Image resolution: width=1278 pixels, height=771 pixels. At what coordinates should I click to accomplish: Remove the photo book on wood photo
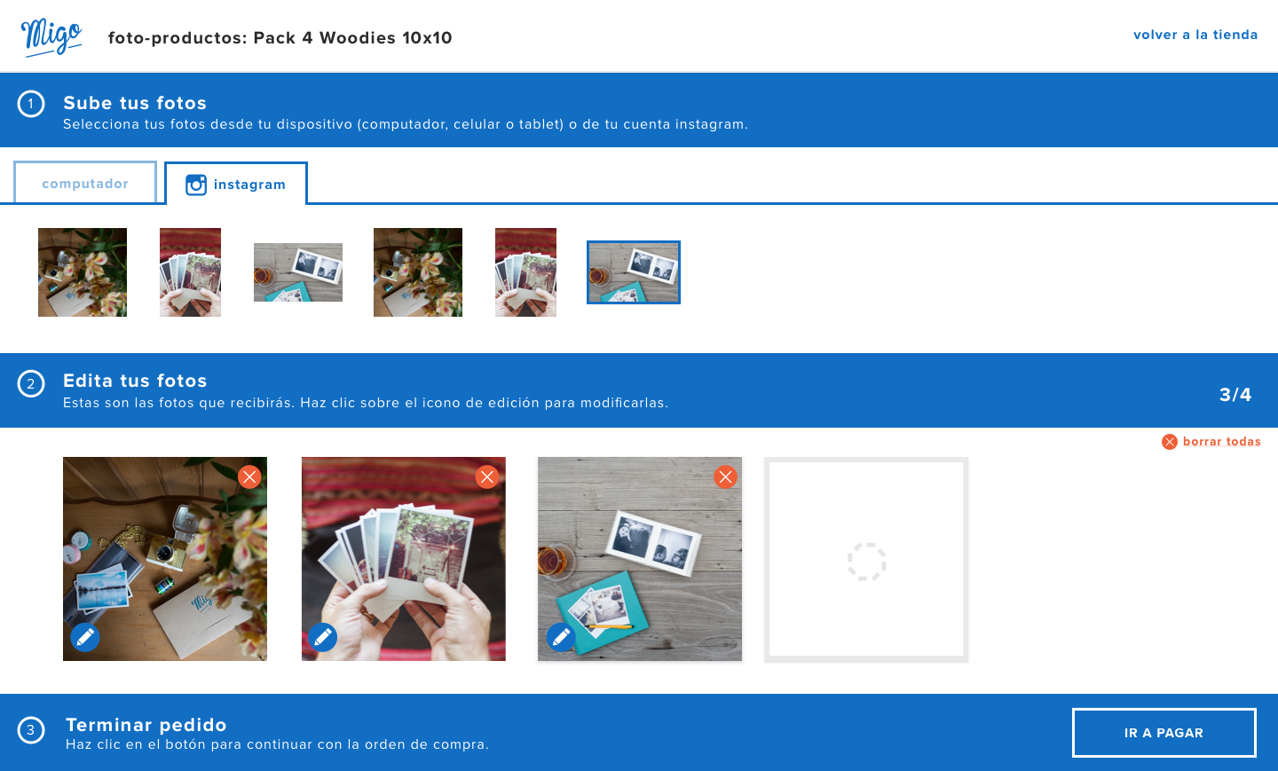(x=725, y=477)
